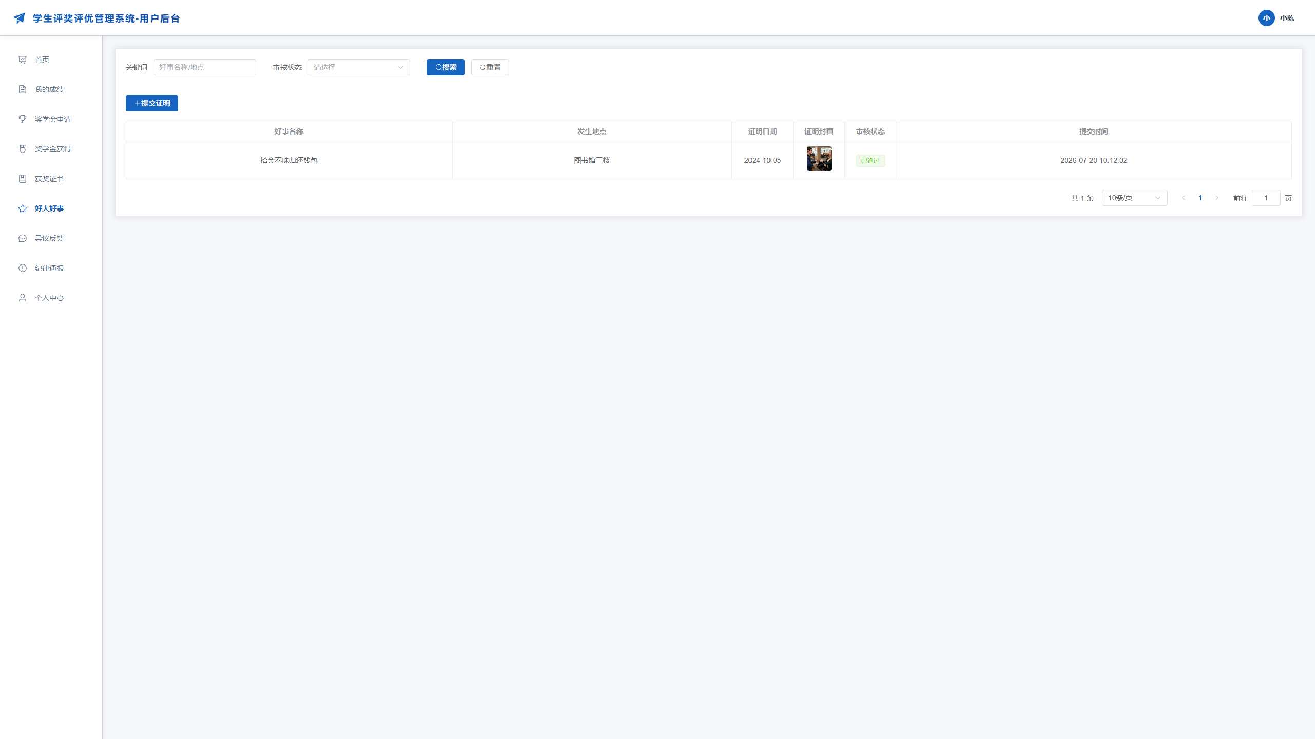Click the 个人中心 user icon
Image resolution: width=1315 pixels, height=739 pixels.
(23, 298)
